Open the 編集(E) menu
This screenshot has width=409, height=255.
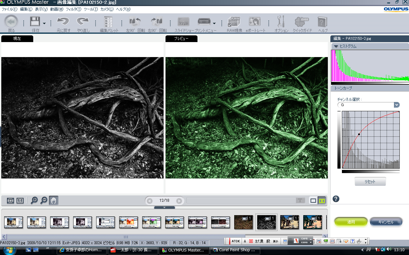[x=26, y=9]
